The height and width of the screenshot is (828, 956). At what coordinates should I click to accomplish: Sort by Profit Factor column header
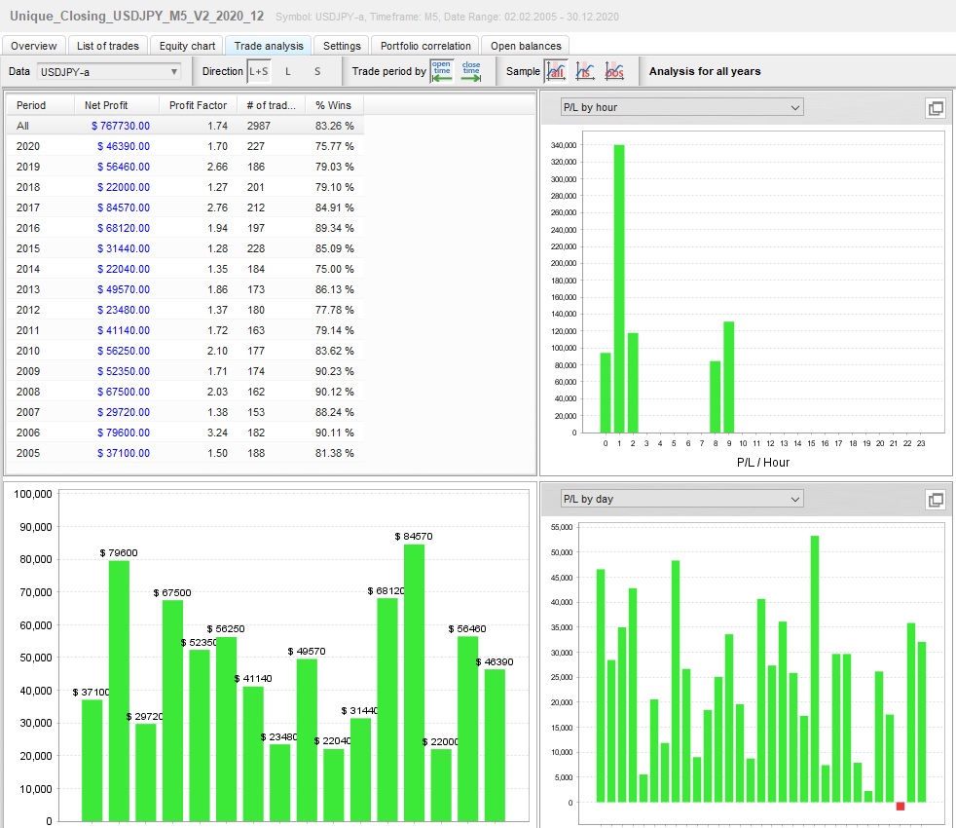pyautogui.click(x=198, y=105)
